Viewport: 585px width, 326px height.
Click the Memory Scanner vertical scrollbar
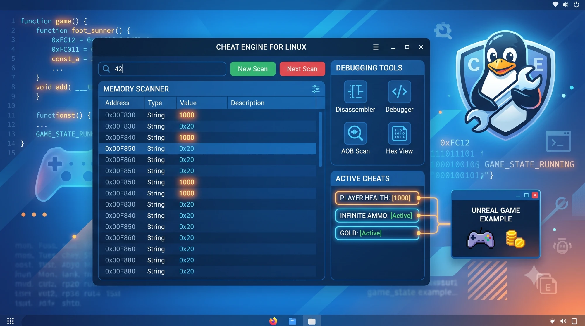click(x=320, y=139)
